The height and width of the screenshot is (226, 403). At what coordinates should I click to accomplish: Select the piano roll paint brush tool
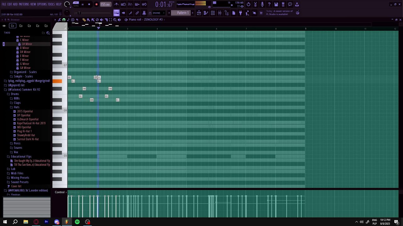88,20
